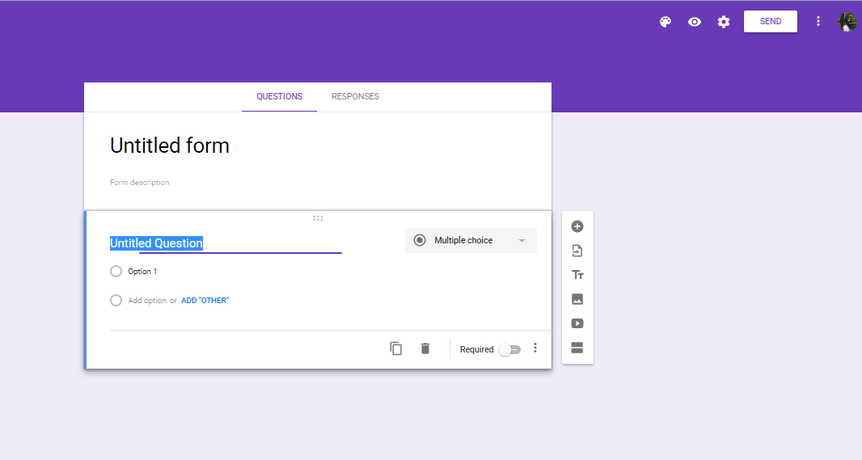Screen dimensions: 862x460
Task: Click the Add option field
Action: pyautogui.click(x=147, y=301)
